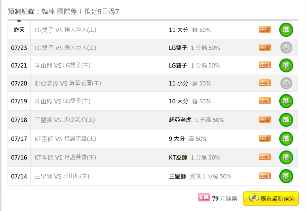Select the KT巫師 1分贏 50% prediction

pos(194,157)
